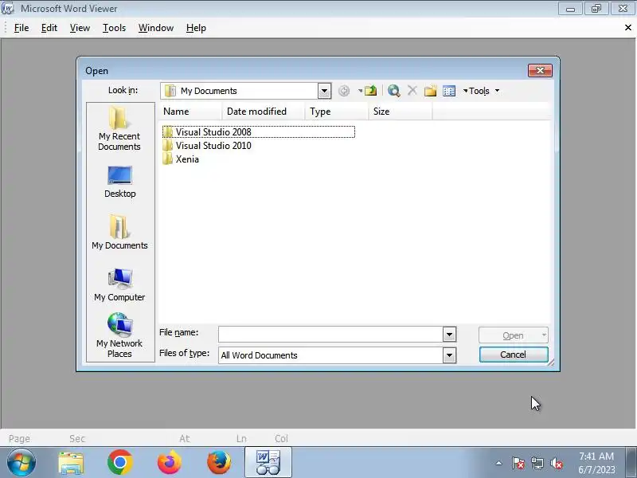Jump to Desktop in places bar

click(x=119, y=182)
